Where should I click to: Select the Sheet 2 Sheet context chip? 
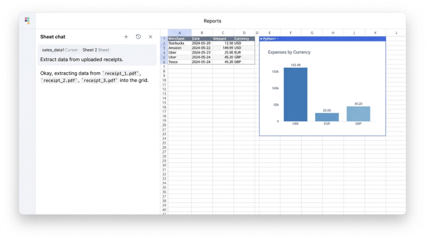[x=96, y=50]
